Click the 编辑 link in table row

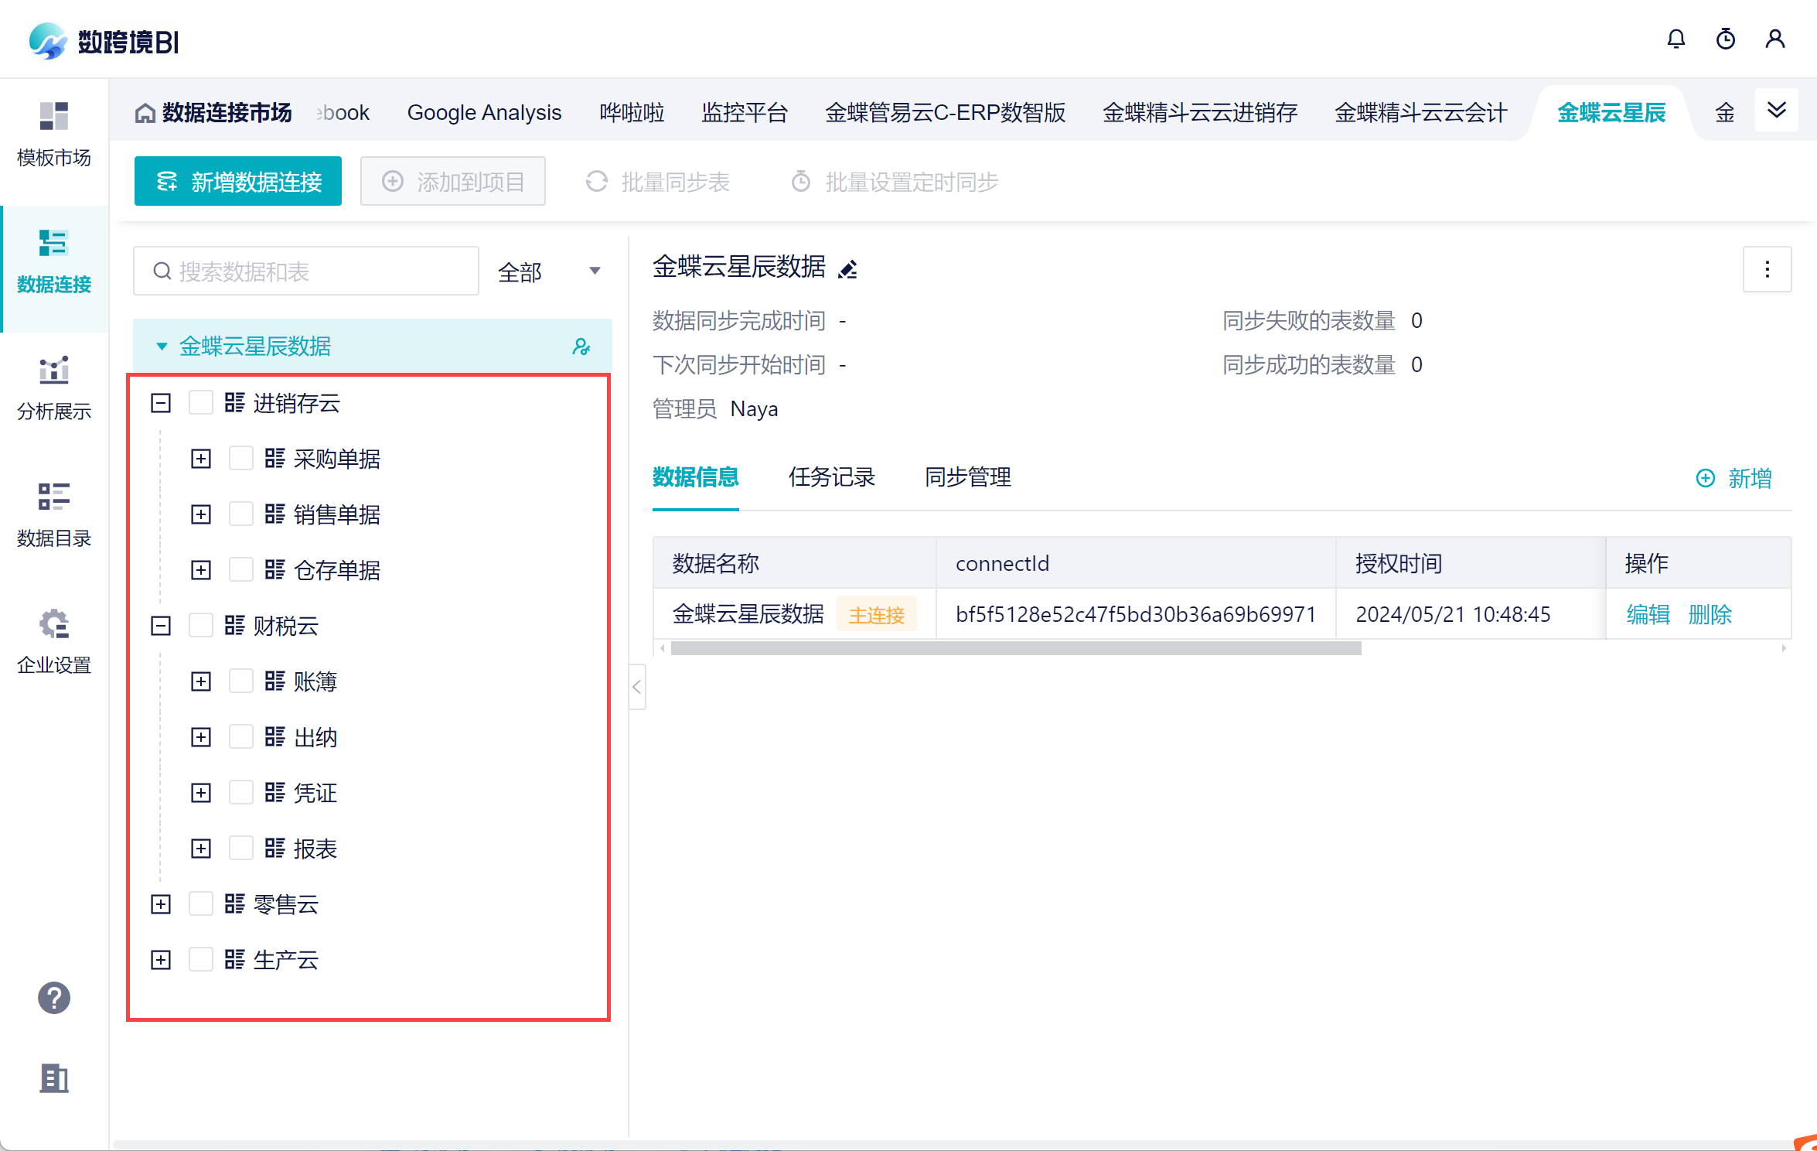click(x=1648, y=615)
